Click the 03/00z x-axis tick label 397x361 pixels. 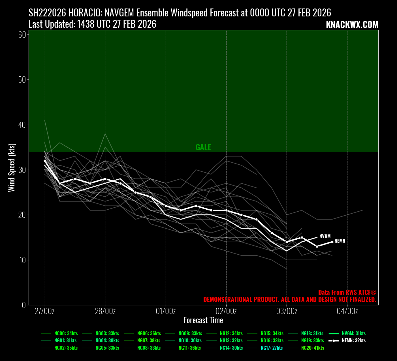coord(287,311)
